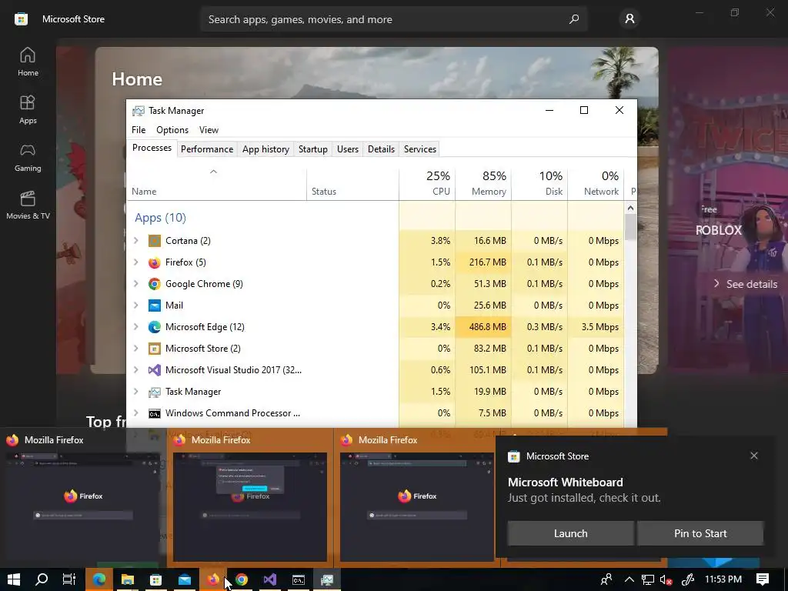Open Command Prompt from taskbar
The height and width of the screenshot is (591, 788).
(x=299, y=579)
